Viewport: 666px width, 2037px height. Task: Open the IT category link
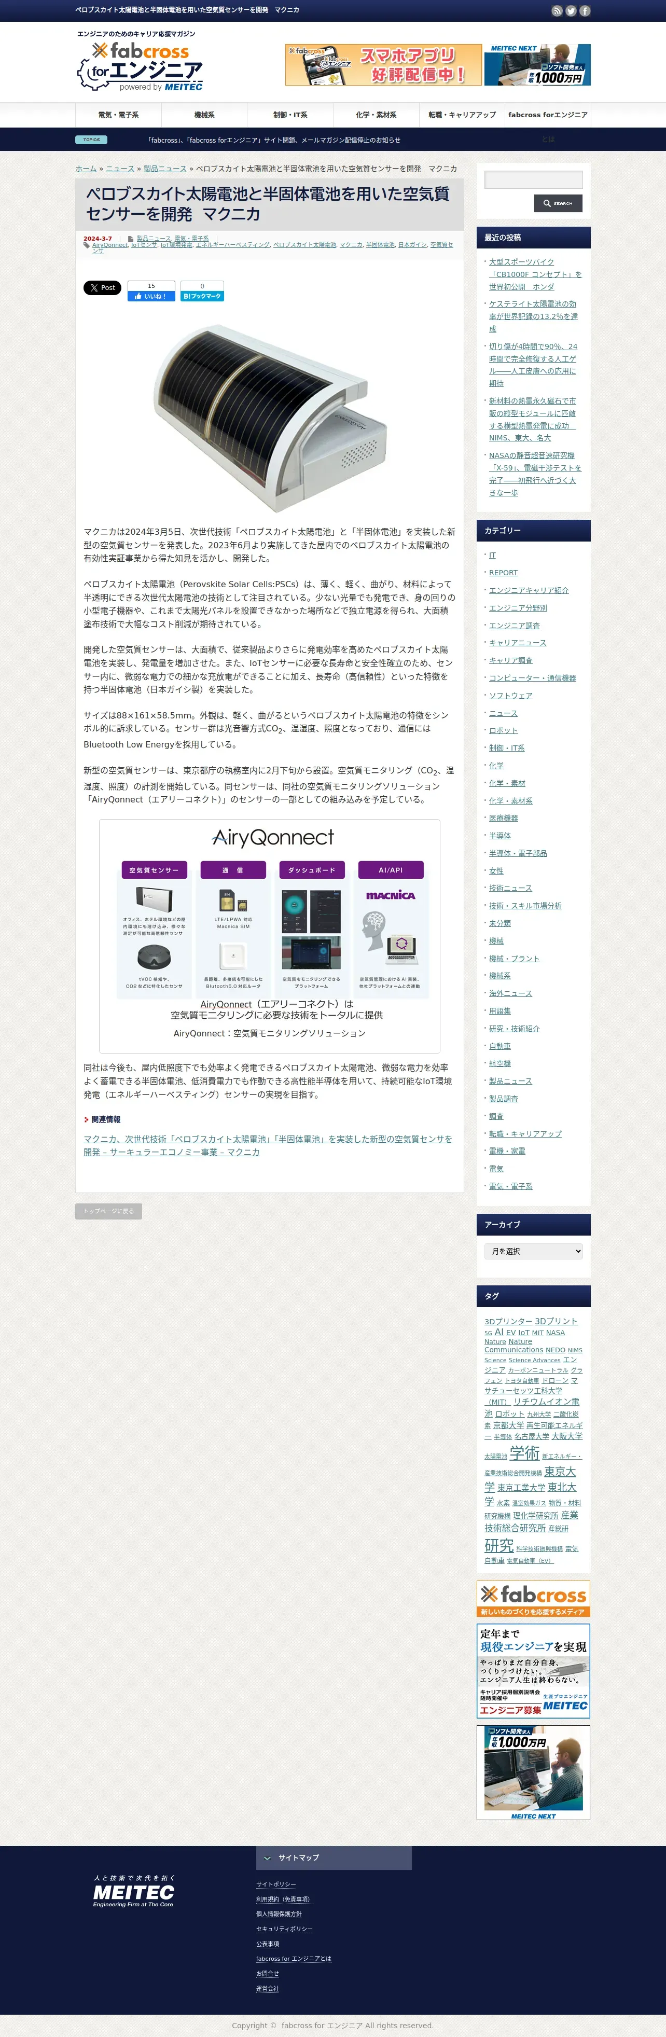tap(493, 555)
